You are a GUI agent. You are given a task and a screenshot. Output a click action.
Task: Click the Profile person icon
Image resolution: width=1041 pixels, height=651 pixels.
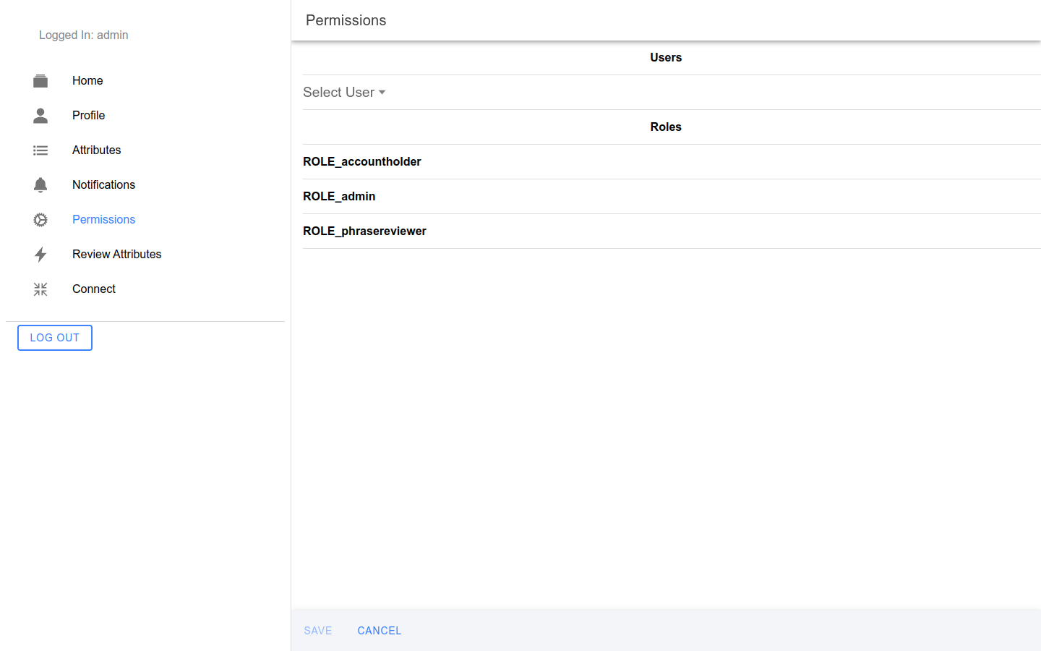click(x=40, y=116)
